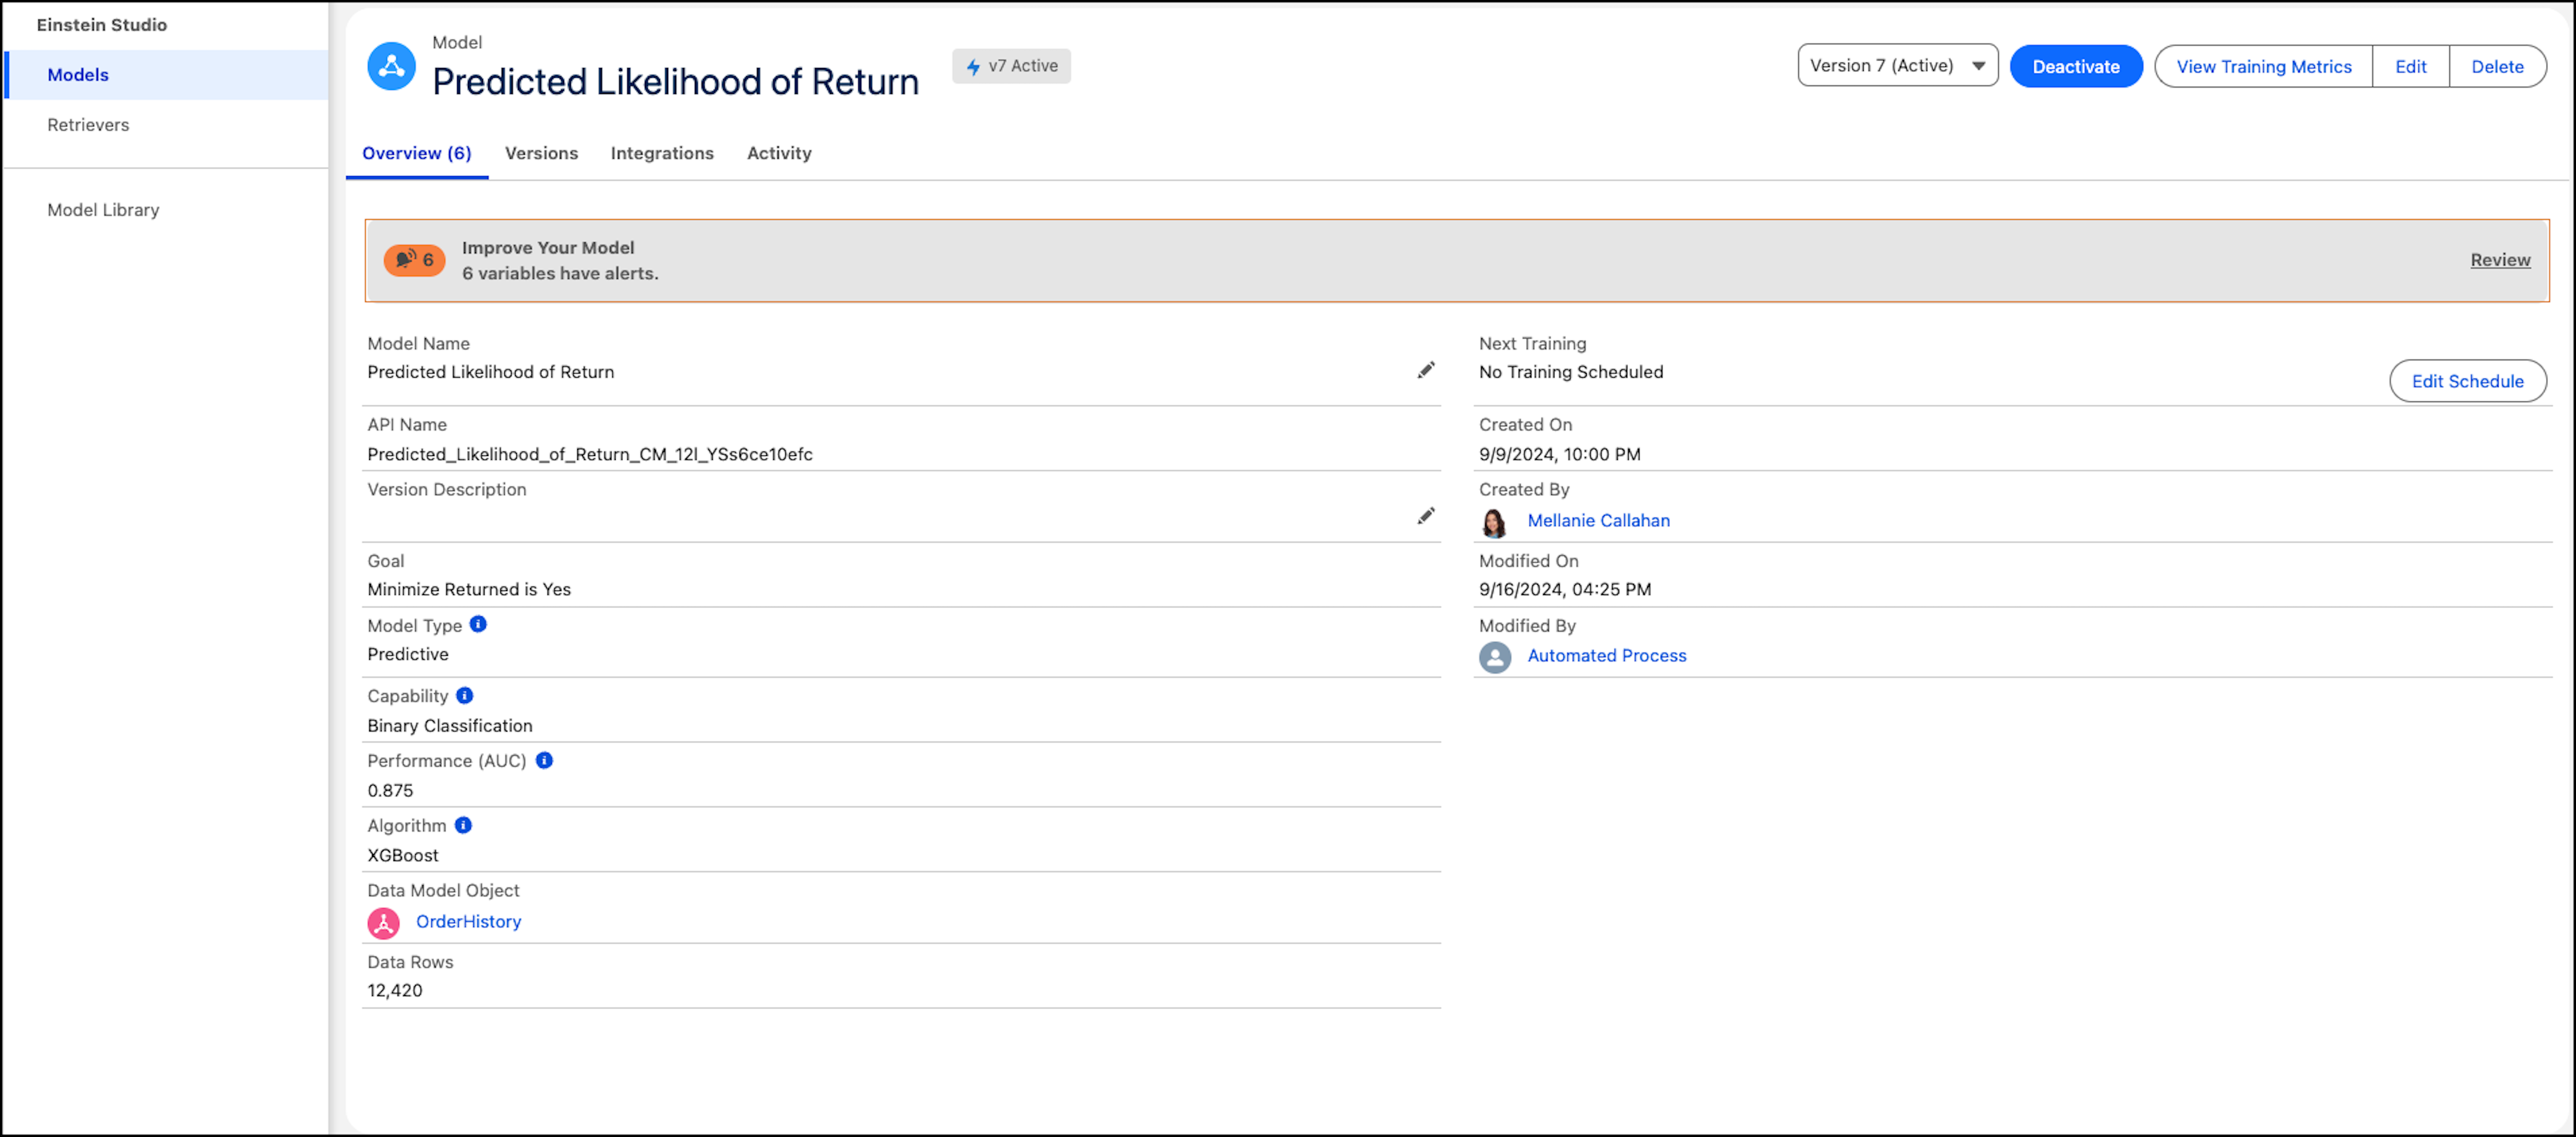The height and width of the screenshot is (1137, 2576).
Task: Click the Edit Schedule button
Action: [x=2467, y=381]
